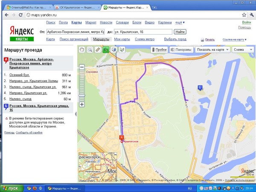Image resolution: width=256 pixels, height=192 pixels.
Task: Toggle the green route-building tool
Action: (x=106, y=49)
